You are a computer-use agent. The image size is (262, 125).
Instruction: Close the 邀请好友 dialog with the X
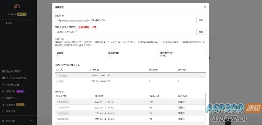pyautogui.click(x=205, y=7)
